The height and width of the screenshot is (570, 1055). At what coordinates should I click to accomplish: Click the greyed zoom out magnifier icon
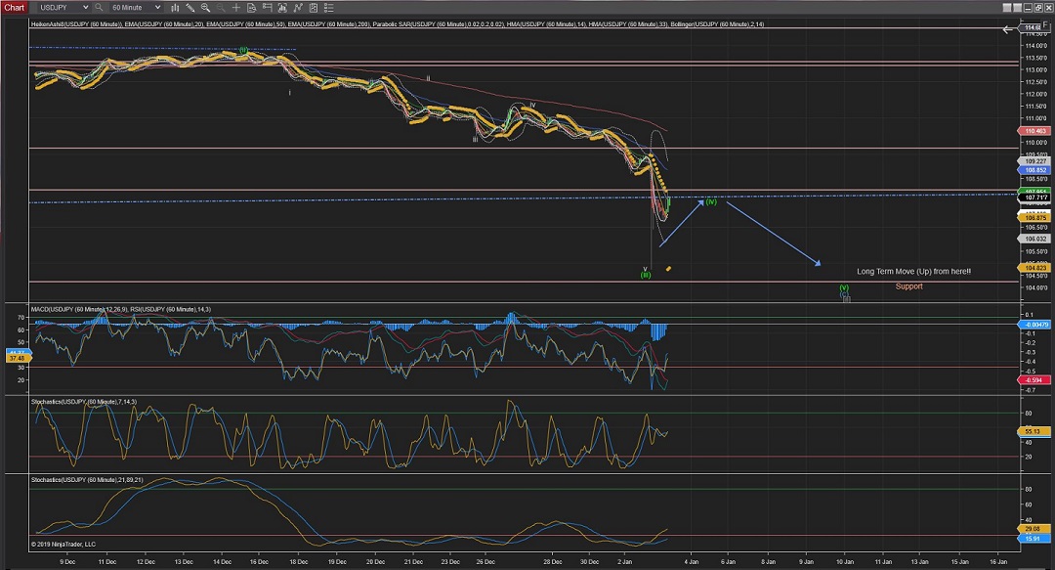tap(222, 8)
